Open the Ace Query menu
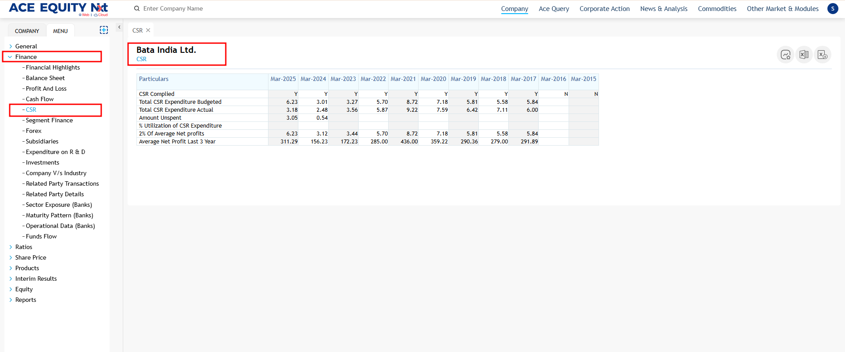The height and width of the screenshot is (352, 845). (x=554, y=9)
